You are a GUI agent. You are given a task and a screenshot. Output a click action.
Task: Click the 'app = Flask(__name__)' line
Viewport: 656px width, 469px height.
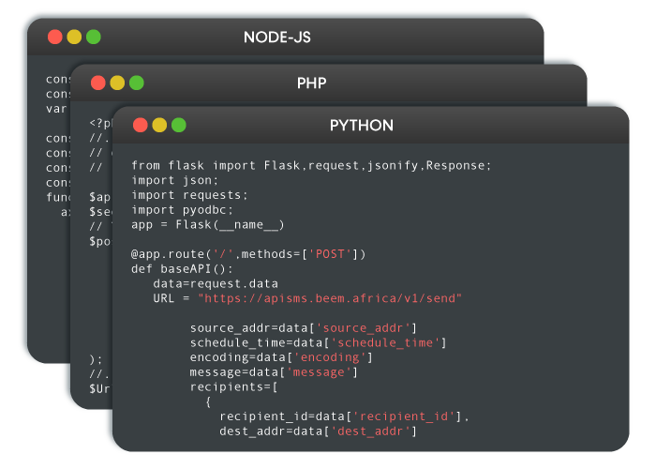click(208, 225)
